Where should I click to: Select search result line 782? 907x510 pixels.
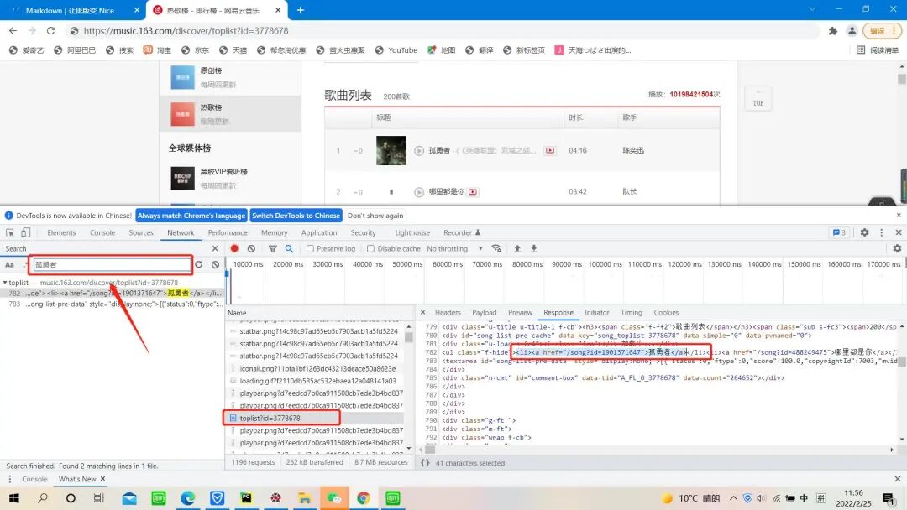pyautogui.click(x=112, y=293)
